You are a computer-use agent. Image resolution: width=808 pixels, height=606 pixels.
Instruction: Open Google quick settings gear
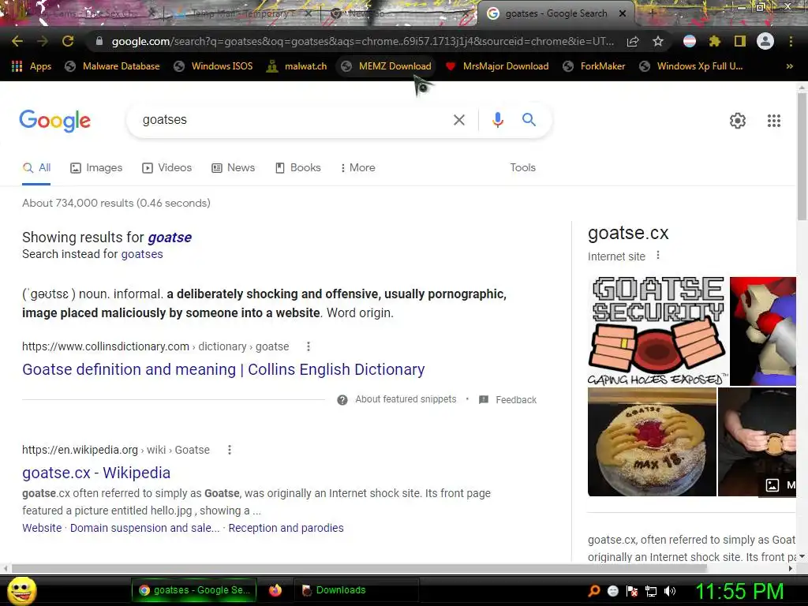[738, 121]
